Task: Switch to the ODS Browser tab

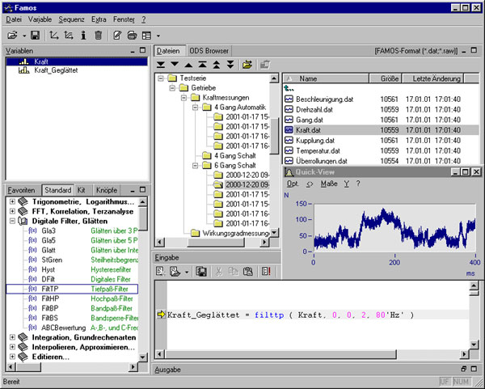Action: [x=209, y=50]
